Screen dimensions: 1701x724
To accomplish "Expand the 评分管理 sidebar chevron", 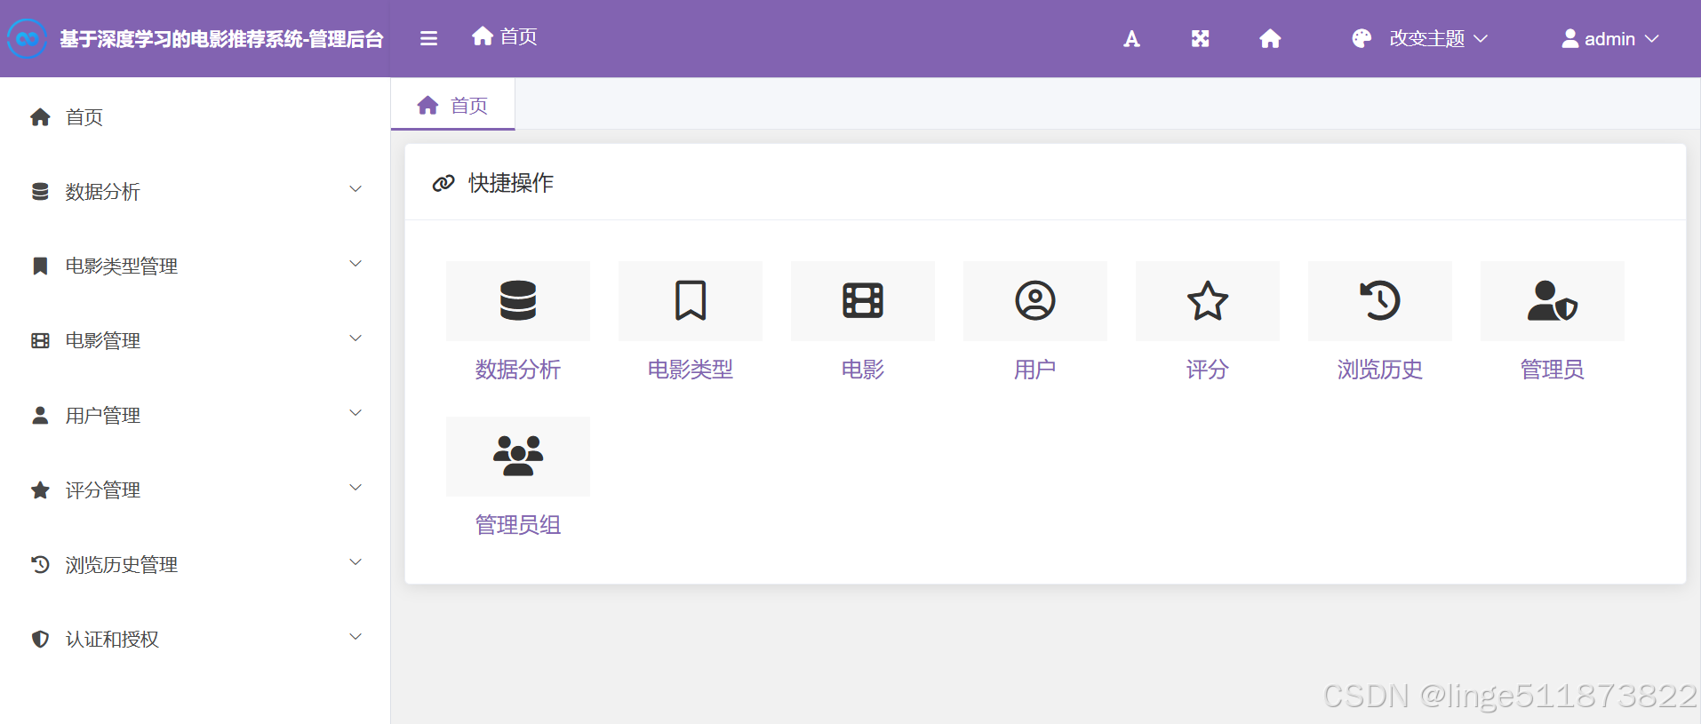I will pos(355,488).
